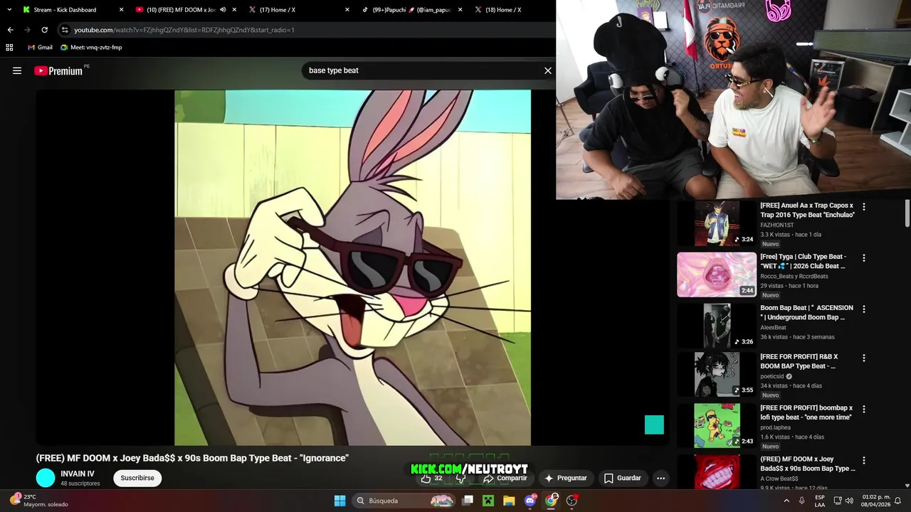Close the Papuchi TikTok tab
The image size is (911, 512).
coord(460,10)
